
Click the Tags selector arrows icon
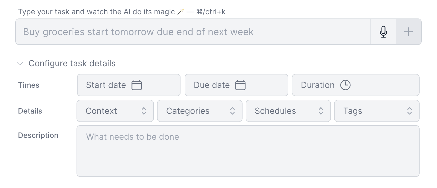coord(409,111)
